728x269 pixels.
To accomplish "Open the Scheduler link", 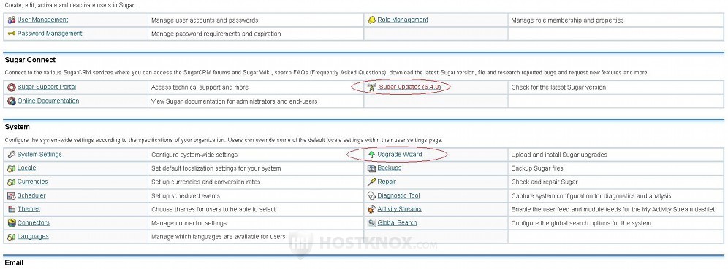I will (x=31, y=195).
